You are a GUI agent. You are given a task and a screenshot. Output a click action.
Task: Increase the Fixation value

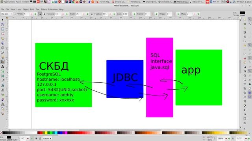click(114, 14)
